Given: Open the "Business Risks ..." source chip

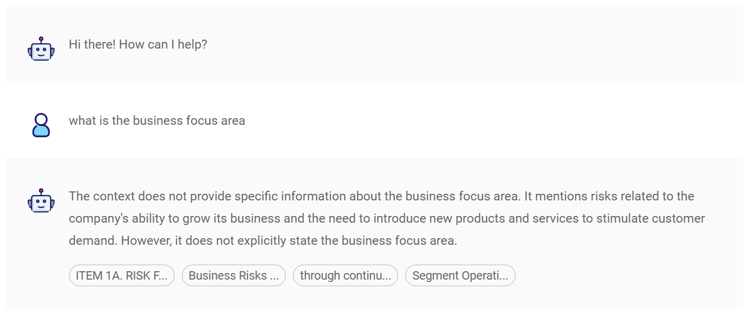Looking at the screenshot, I should [x=234, y=275].
